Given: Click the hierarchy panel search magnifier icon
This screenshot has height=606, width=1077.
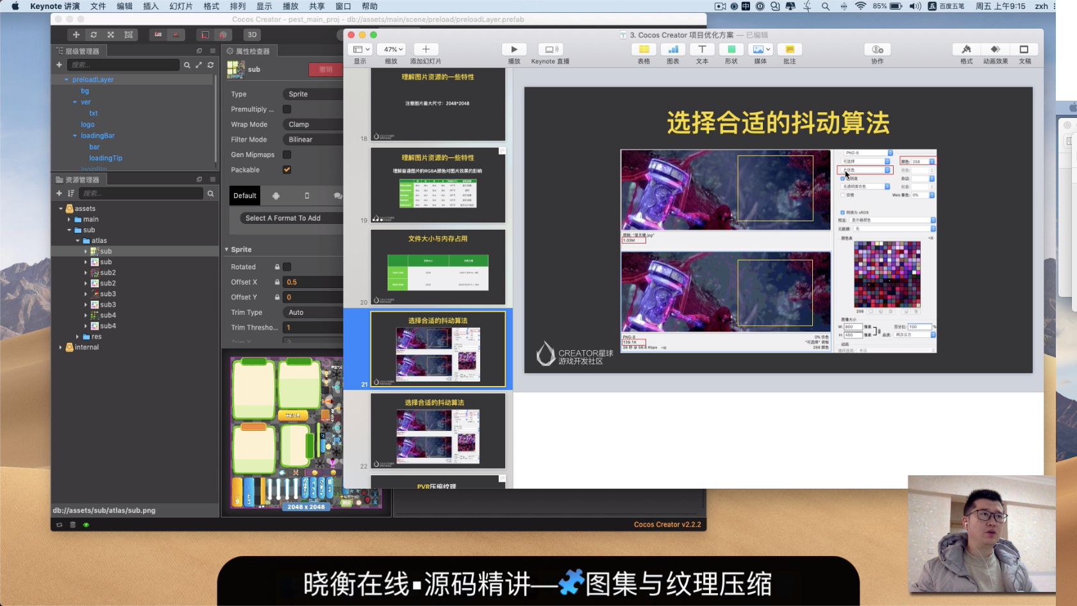Looking at the screenshot, I should 187,65.
